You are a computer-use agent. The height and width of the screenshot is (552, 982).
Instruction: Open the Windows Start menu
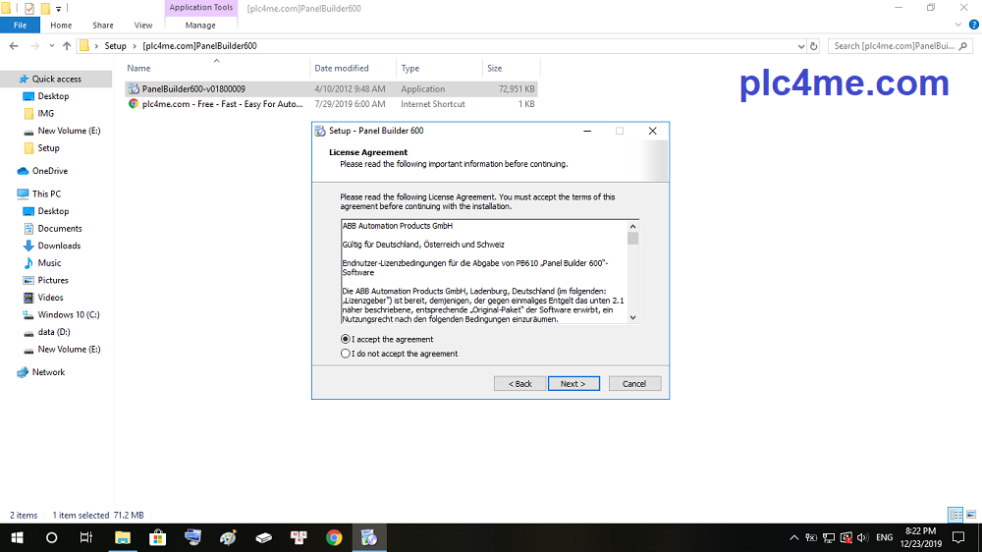pyautogui.click(x=17, y=537)
